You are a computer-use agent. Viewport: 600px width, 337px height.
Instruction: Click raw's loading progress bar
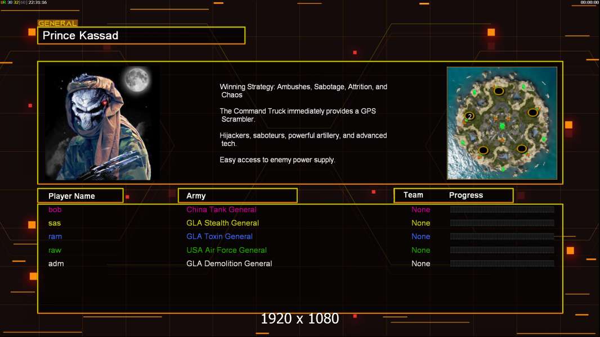tap(502, 250)
